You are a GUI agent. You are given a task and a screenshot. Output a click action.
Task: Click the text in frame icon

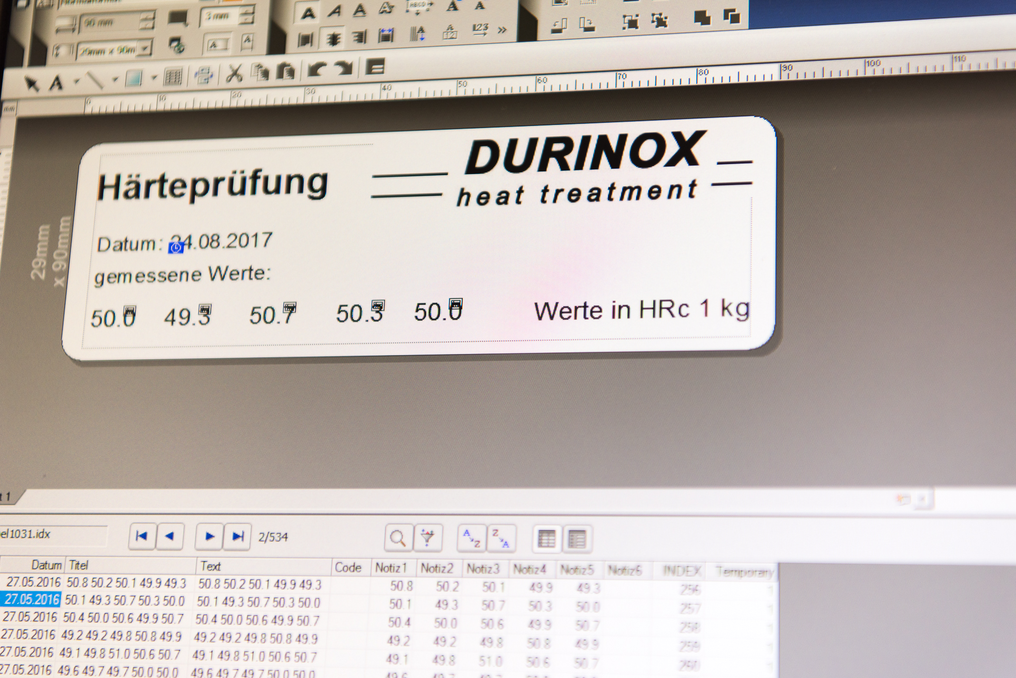tap(449, 32)
